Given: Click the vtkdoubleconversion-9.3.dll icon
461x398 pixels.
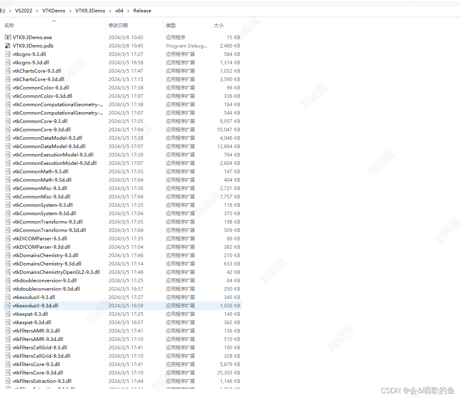Looking at the screenshot, I should [x=8, y=280].
